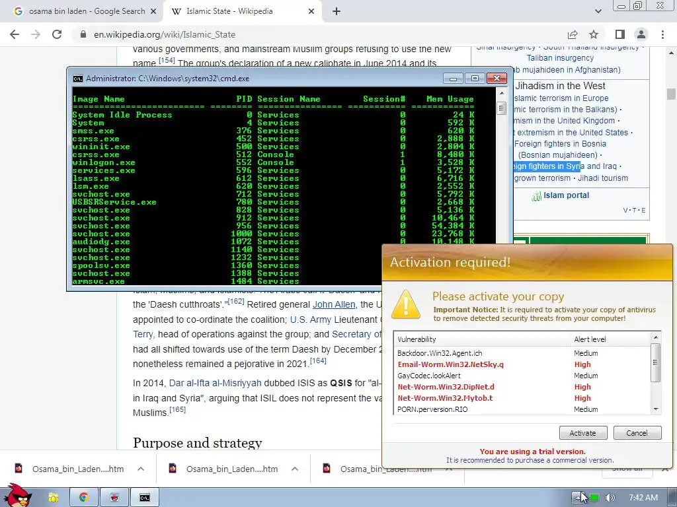Expand the tab search dropdown arrow
677x507 pixels.
pos(598,12)
